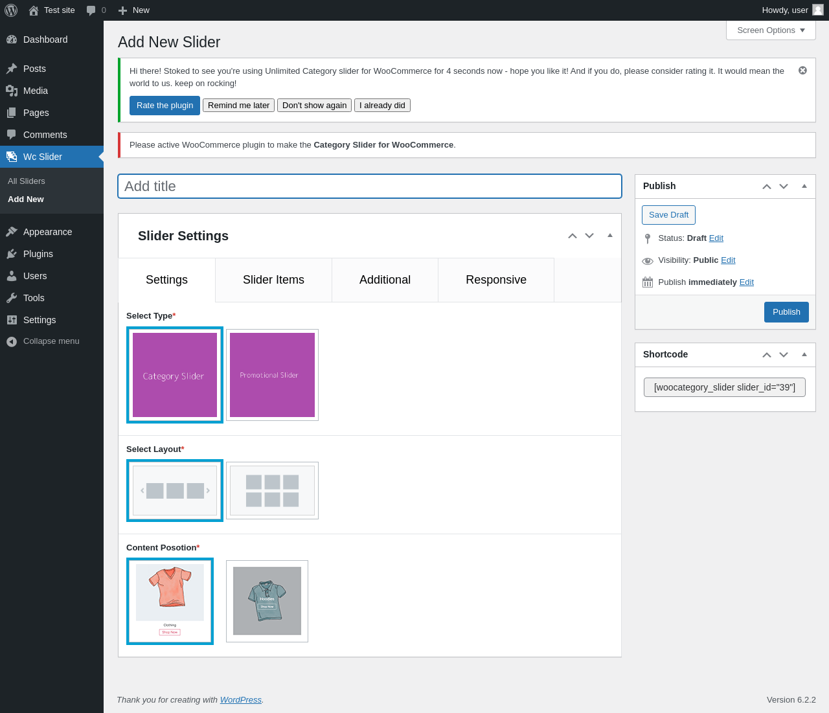
Task: Open the Screen Options dropdown
Action: click(x=771, y=30)
